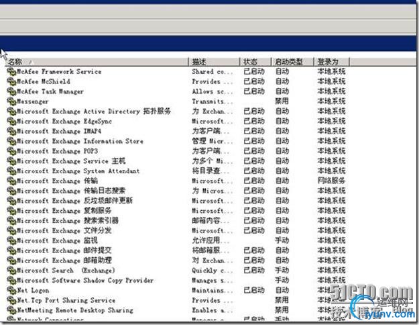
Task: Sort services by the 名称 column header
Action: tap(97, 62)
